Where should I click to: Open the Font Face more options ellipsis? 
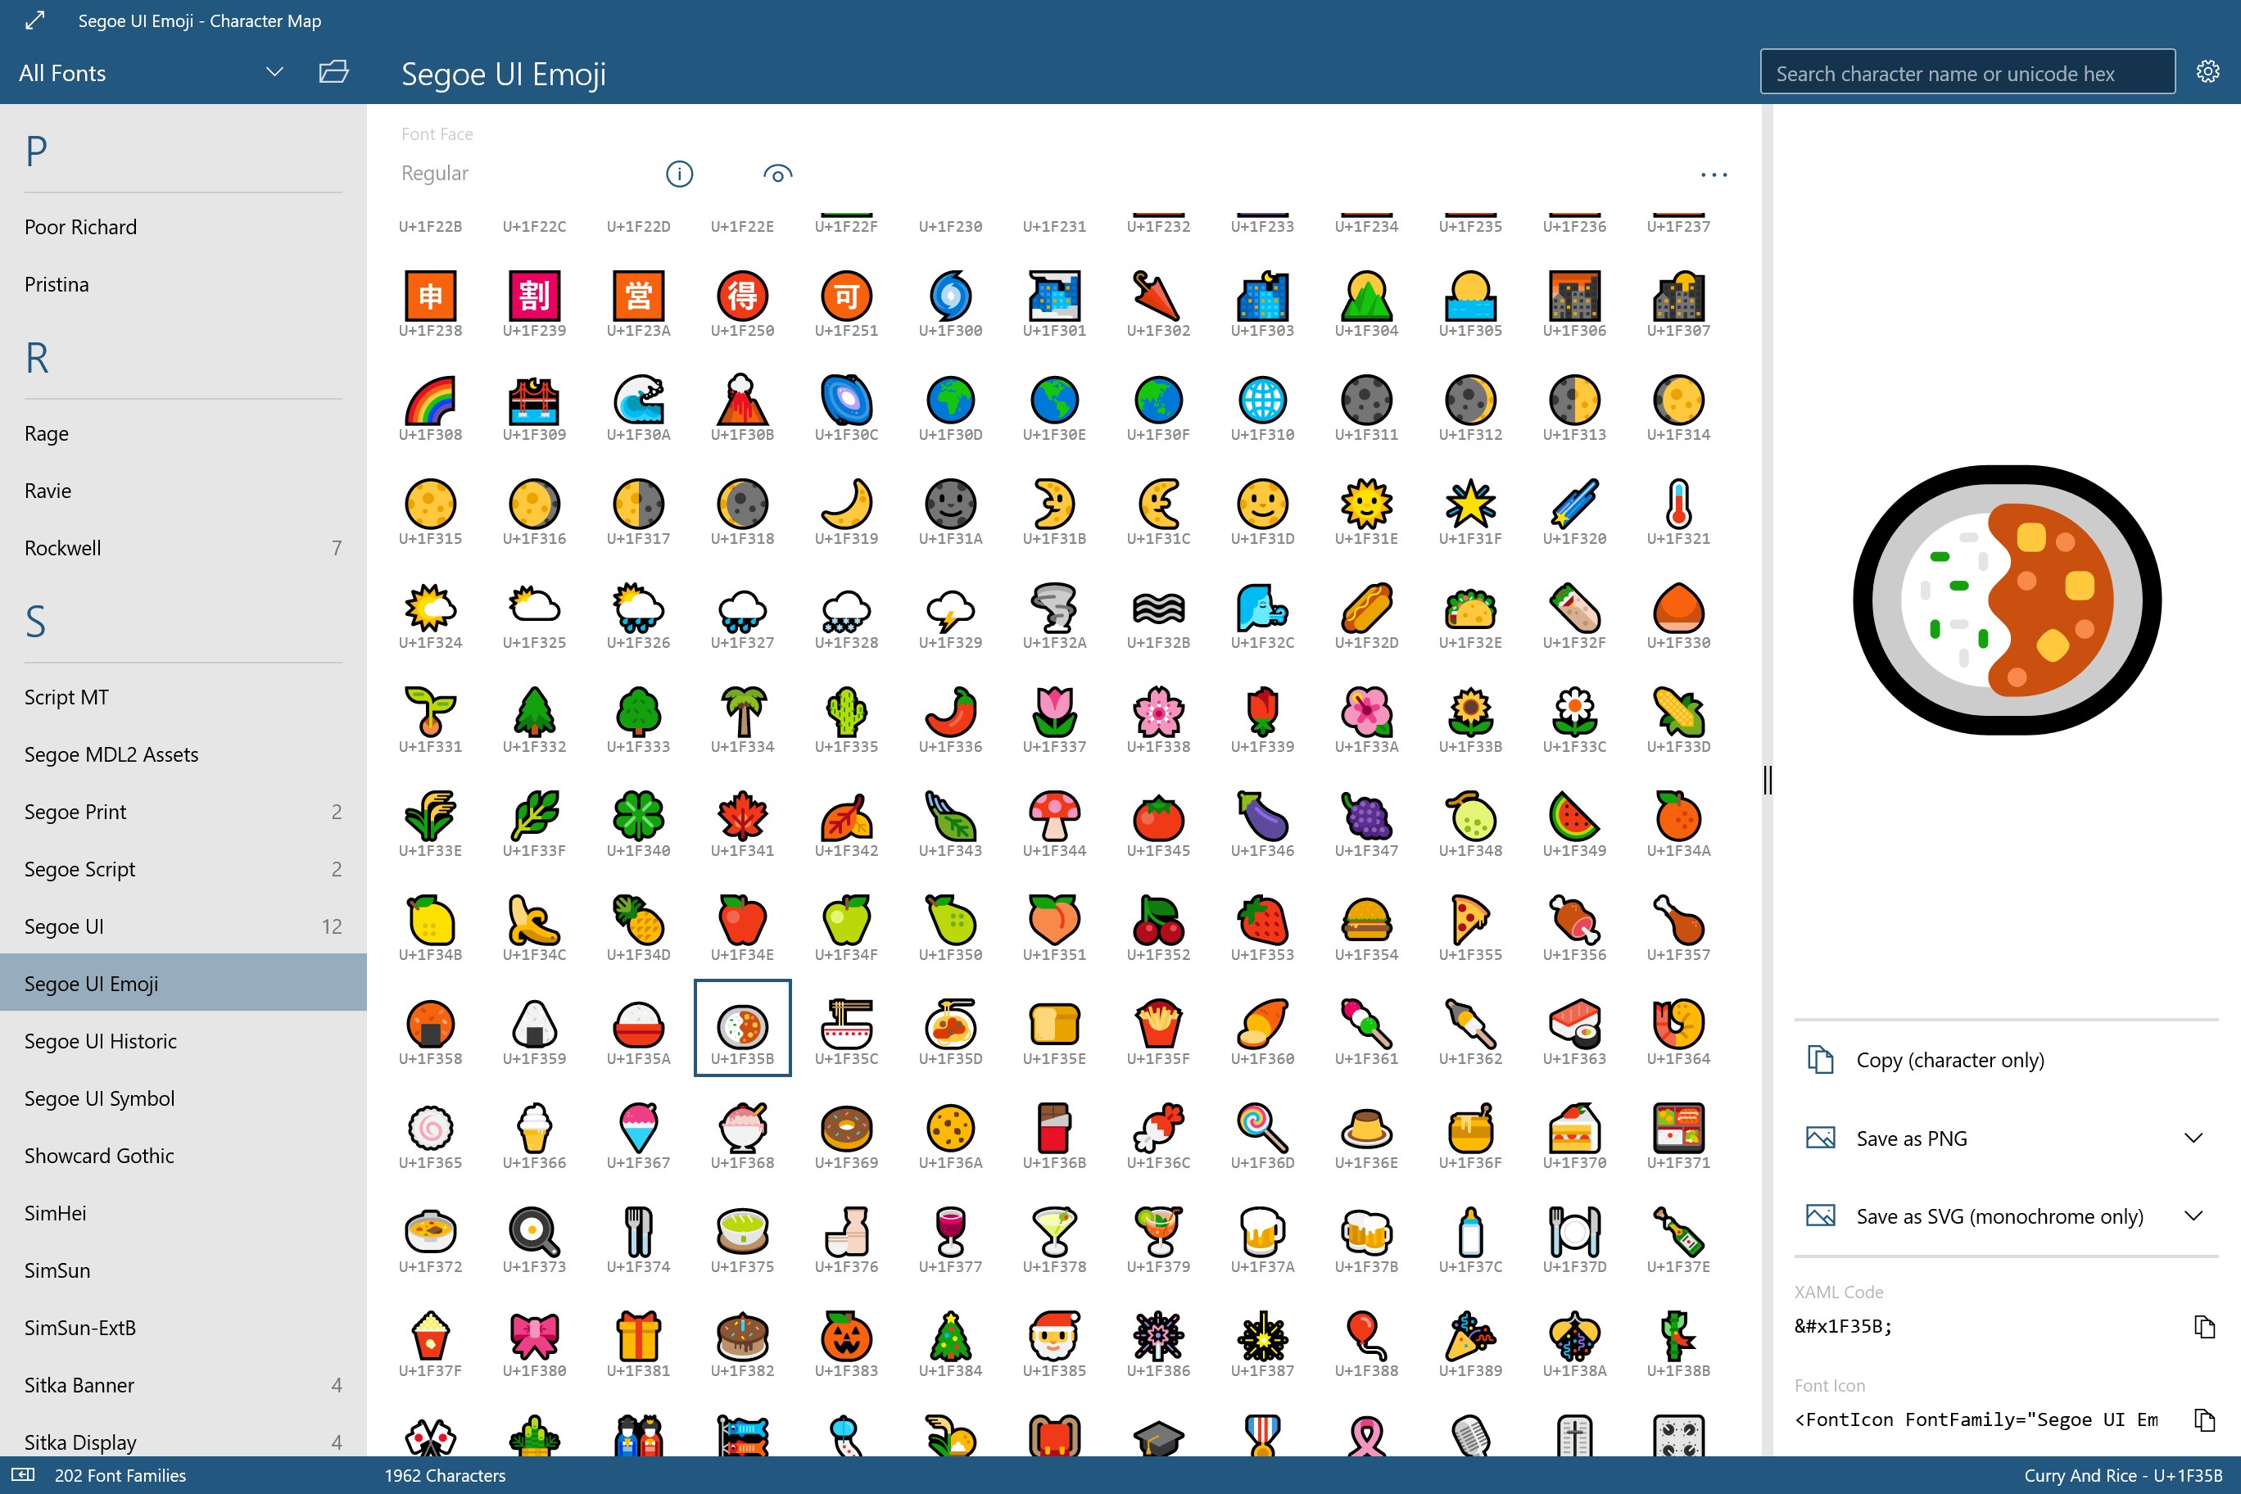click(x=1714, y=174)
